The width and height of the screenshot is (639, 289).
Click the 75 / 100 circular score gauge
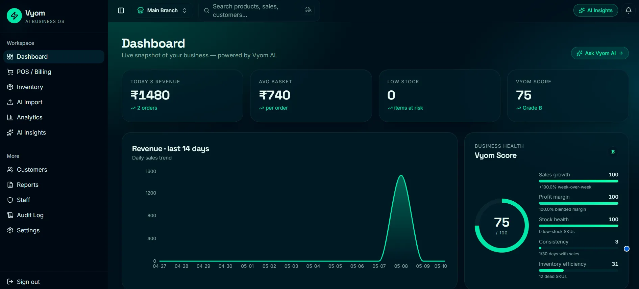point(502,226)
